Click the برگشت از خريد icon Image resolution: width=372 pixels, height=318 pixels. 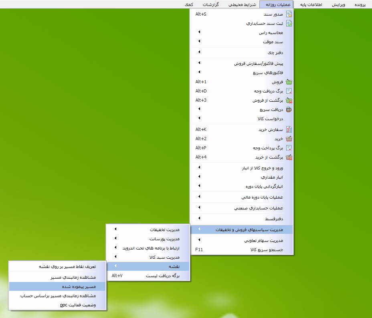coord(289,157)
